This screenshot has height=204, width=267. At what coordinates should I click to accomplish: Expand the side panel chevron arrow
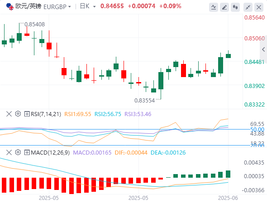(263, 49)
